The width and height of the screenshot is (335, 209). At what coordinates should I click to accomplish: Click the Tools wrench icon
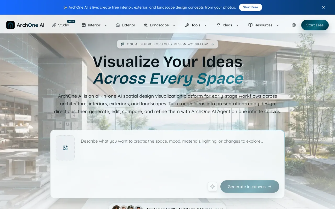click(187, 25)
